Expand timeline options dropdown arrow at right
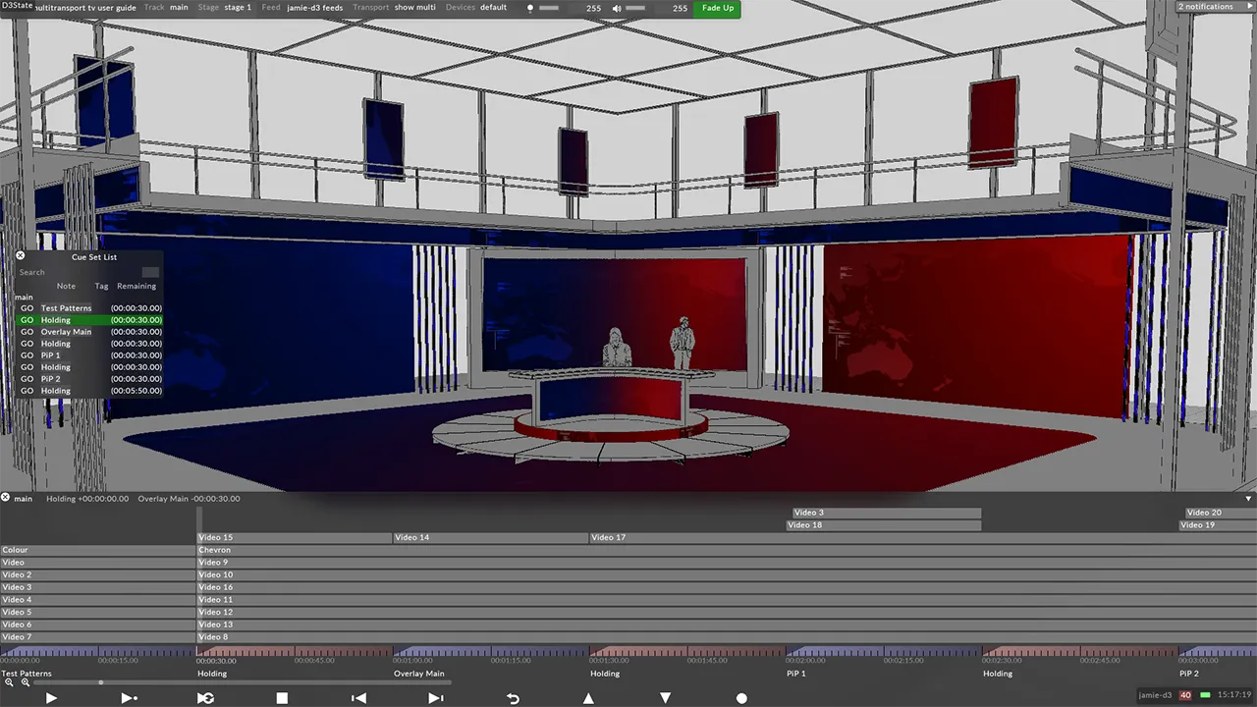1257x707 pixels. [x=1249, y=499]
